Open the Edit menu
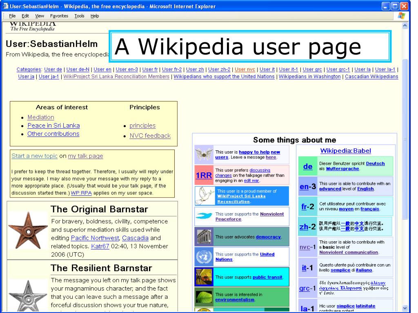 click(25, 16)
